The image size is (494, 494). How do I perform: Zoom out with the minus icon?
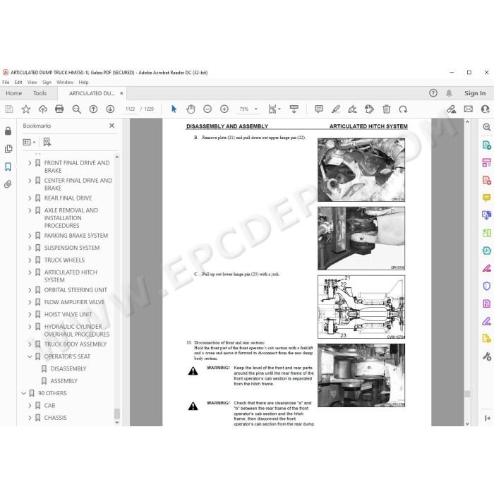tap(207, 109)
